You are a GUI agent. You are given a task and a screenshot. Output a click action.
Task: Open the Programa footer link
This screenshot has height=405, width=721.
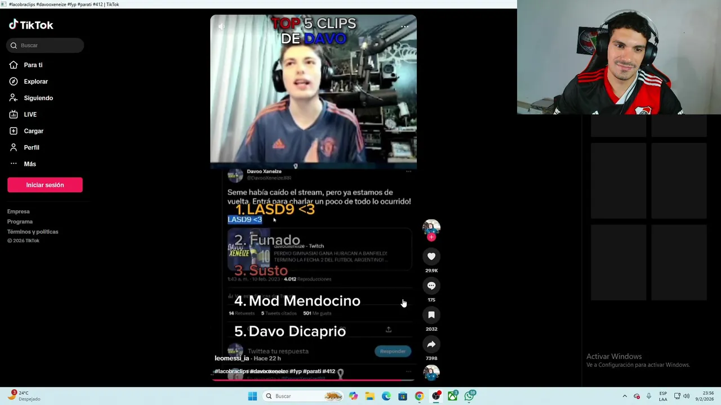coord(20,222)
